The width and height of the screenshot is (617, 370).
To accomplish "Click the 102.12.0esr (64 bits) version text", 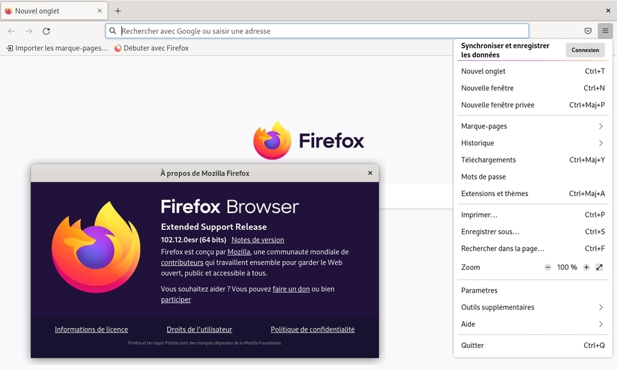I will pyautogui.click(x=193, y=240).
